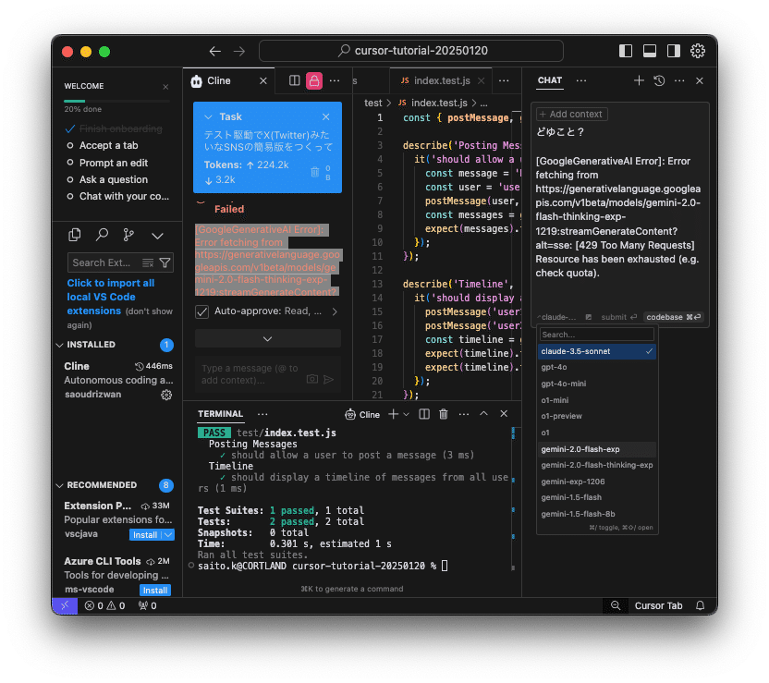769x683 pixels.
Task: Click Add context button in chat
Action: point(572,115)
